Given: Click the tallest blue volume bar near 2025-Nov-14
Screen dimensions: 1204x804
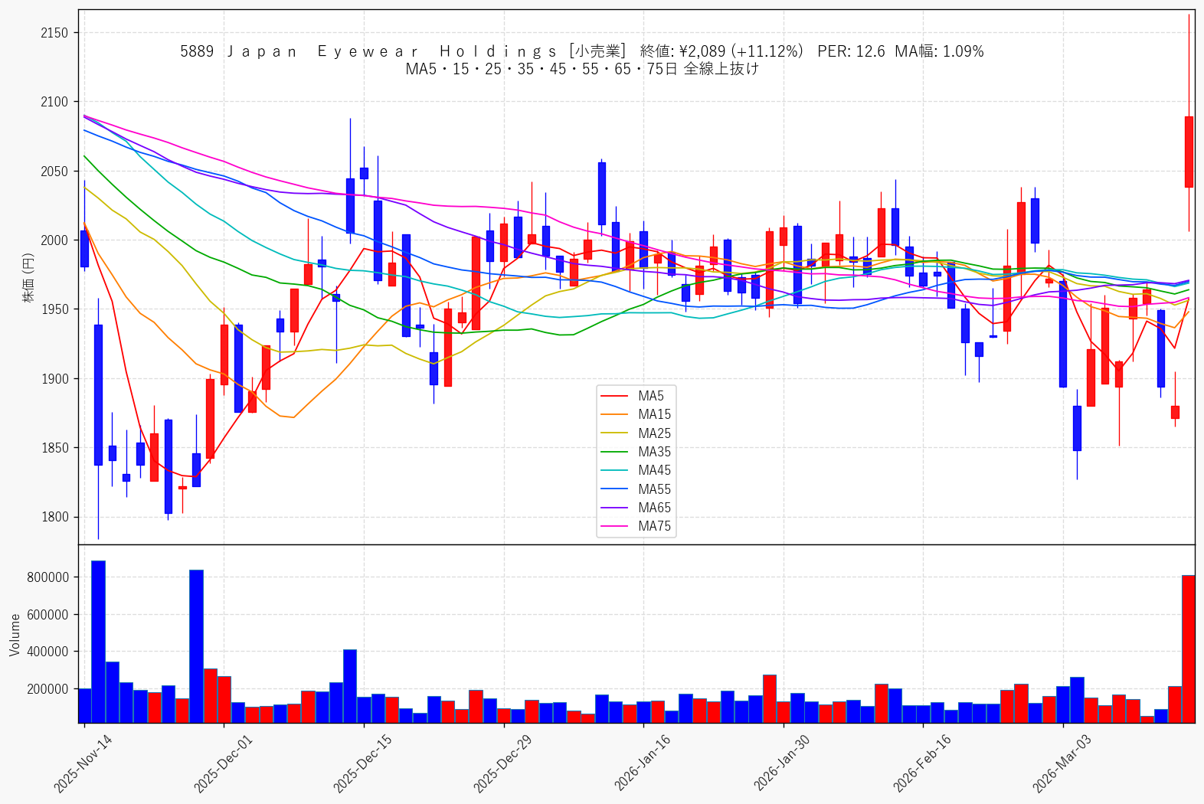Looking at the screenshot, I should coord(98,642).
